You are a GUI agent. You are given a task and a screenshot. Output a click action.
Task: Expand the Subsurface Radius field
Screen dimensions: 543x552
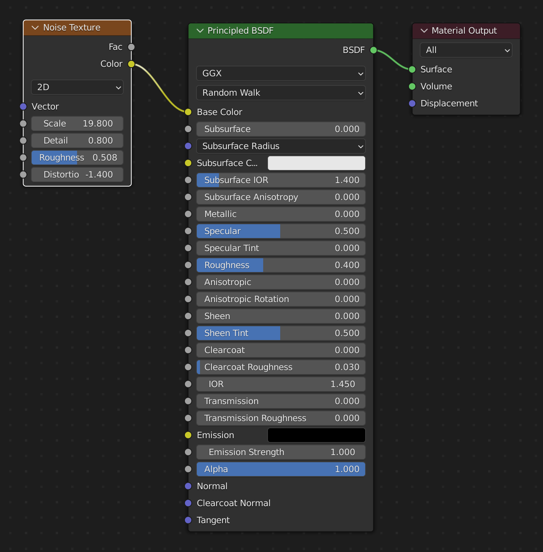click(x=281, y=146)
